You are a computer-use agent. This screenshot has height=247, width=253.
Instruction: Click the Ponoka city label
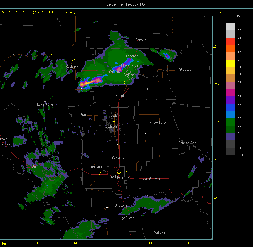pyautogui.click(x=141, y=40)
